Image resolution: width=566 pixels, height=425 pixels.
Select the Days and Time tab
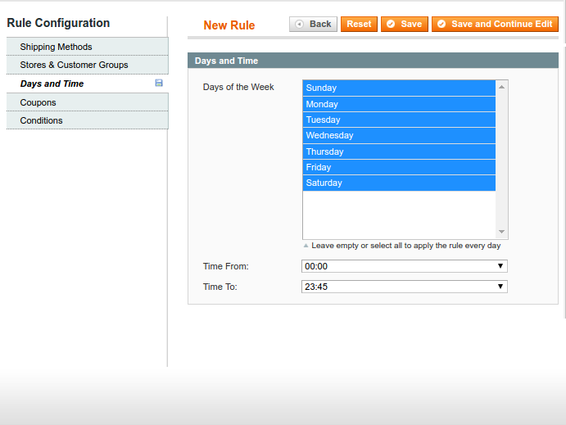[52, 84]
